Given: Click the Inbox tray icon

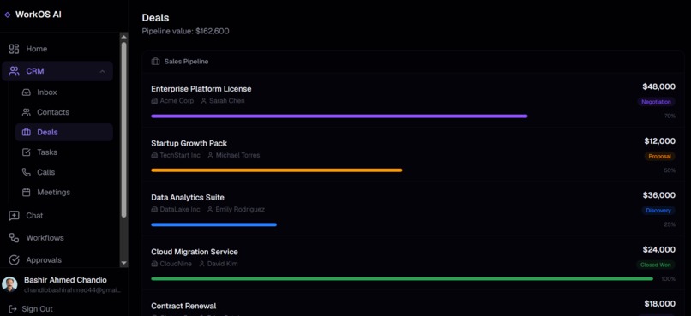Looking at the screenshot, I should tap(27, 92).
